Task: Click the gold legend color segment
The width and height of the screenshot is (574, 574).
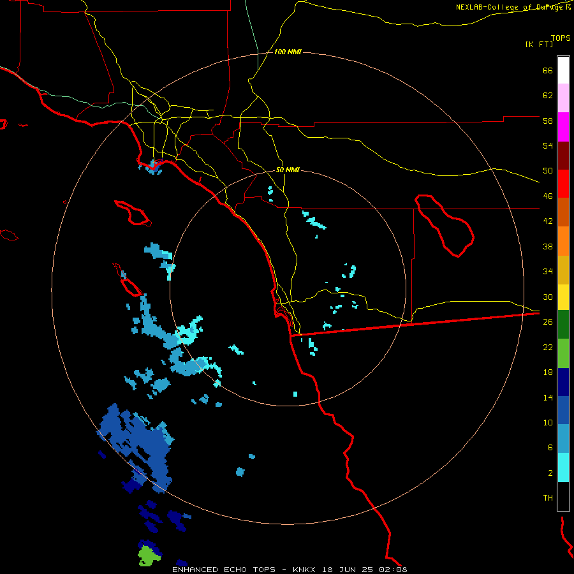Action: coord(563,270)
